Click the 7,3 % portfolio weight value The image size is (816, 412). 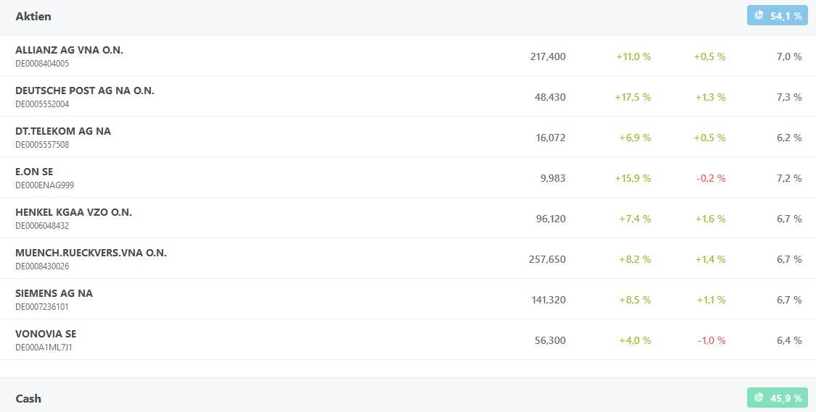click(788, 97)
